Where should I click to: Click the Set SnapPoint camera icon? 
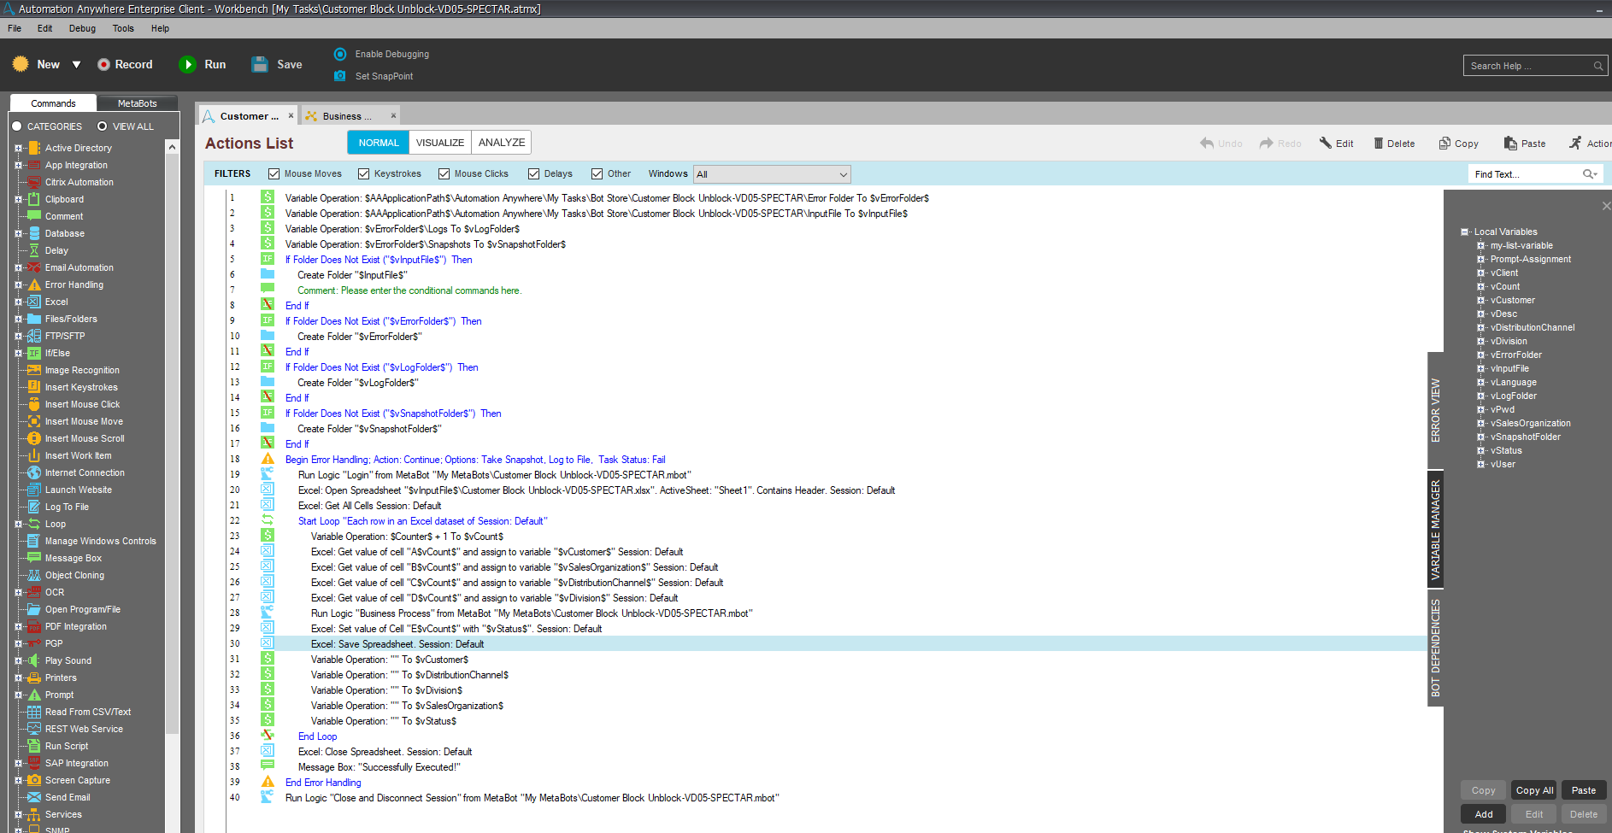pyautogui.click(x=340, y=76)
